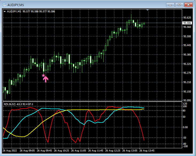The height and width of the screenshot is (156, 196).
Task: Click the 95.385 price axis label
Action: pyautogui.click(x=187, y=55)
